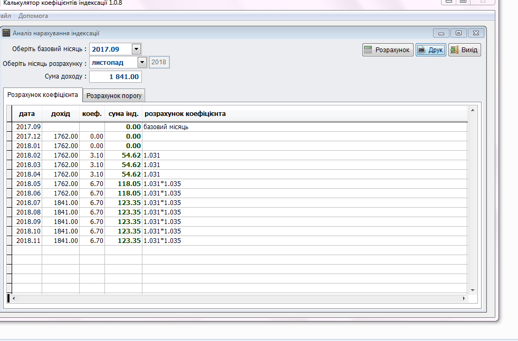Viewport: 518px width, 341px height.
Task: Click the 3.10 coefficient in row 2018.02
Action: pos(92,155)
